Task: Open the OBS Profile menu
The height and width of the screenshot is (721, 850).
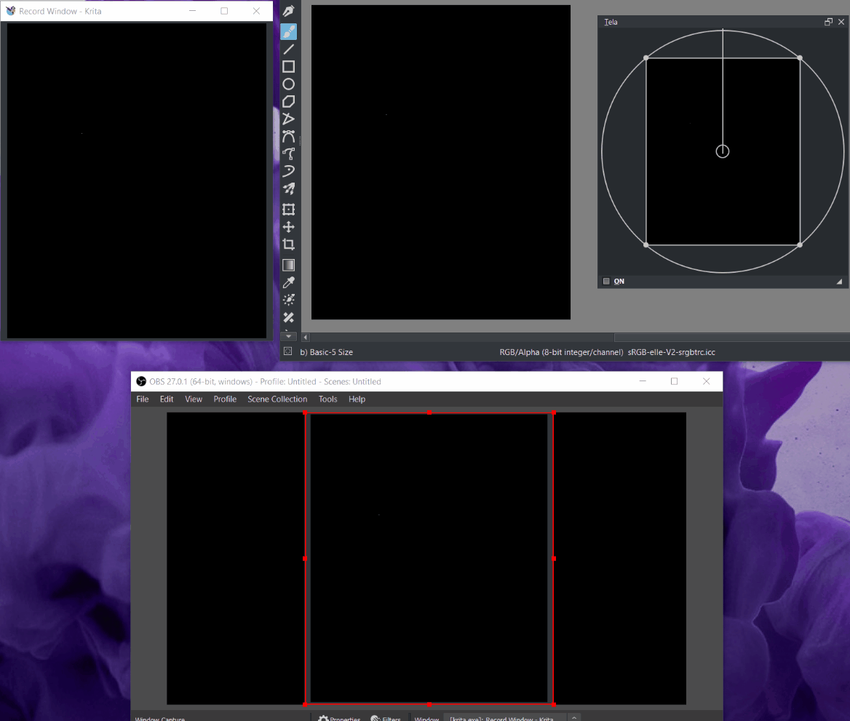Action: click(x=225, y=399)
